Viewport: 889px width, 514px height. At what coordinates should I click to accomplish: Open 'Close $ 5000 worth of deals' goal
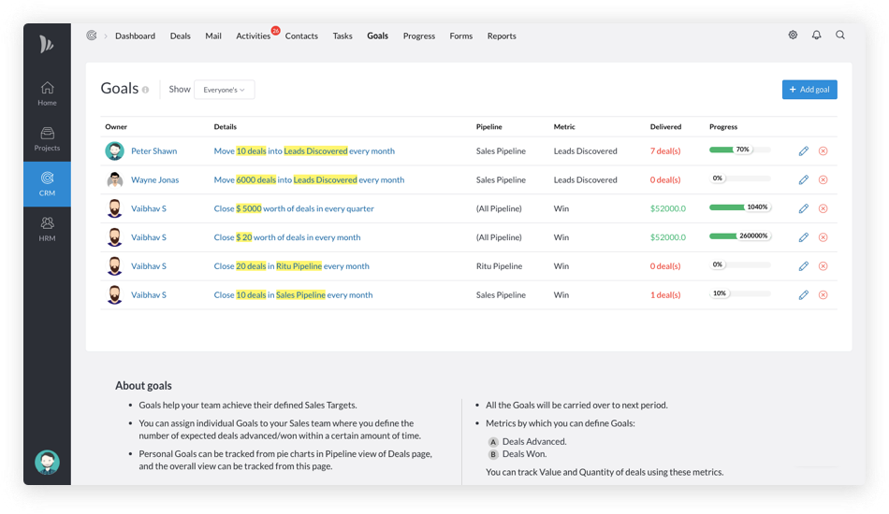(x=294, y=209)
